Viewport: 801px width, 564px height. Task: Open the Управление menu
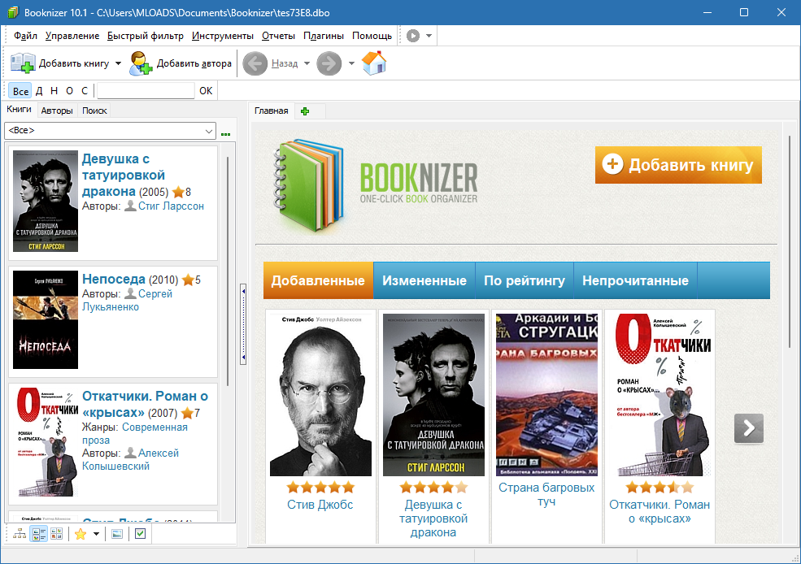coord(72,36)
